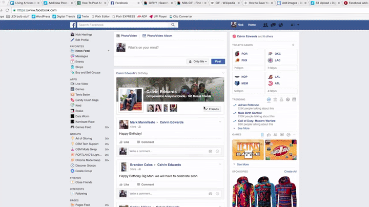Comment on Brandon Calos's post
The image size is (369, 207).
[146, 184]
